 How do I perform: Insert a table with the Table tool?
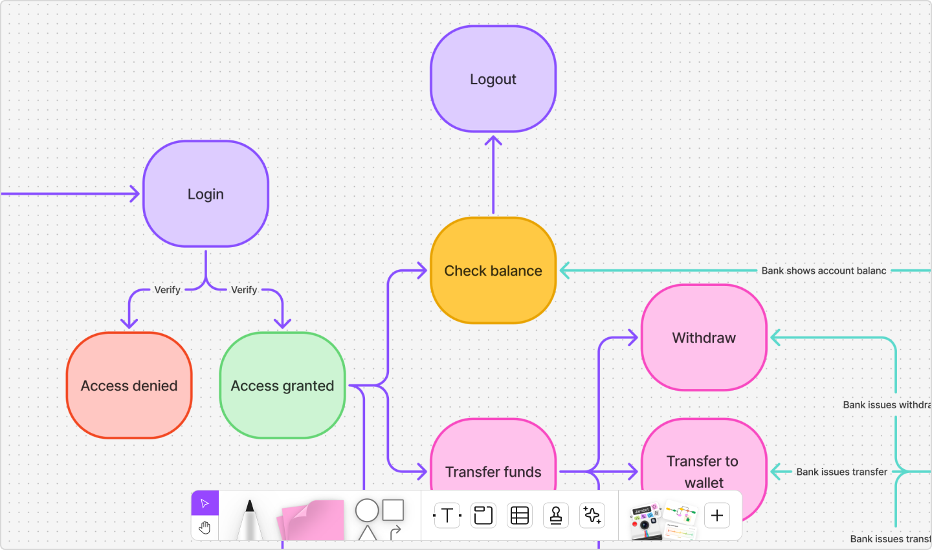(519, 515)
